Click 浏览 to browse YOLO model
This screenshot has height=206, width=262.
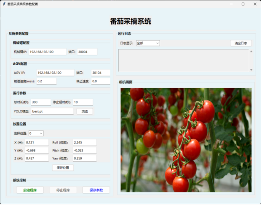[84, 111]
